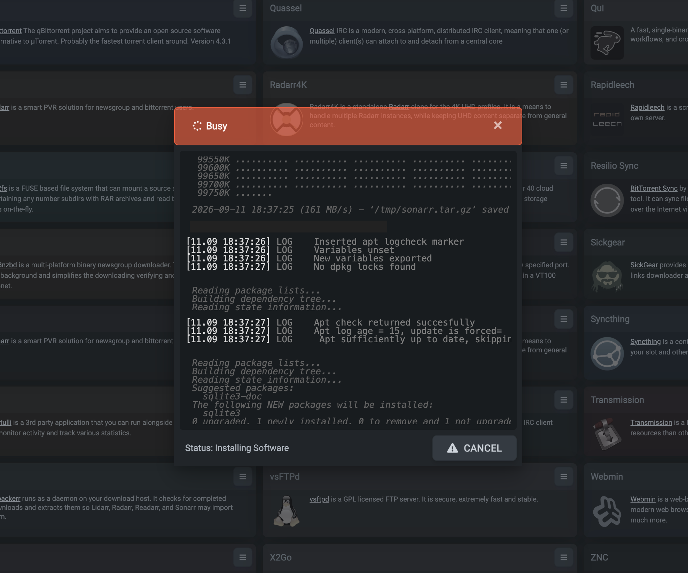688x573 pixels.
Task: Open the SickGear hyperlink
Action: [x=644, y=265]
